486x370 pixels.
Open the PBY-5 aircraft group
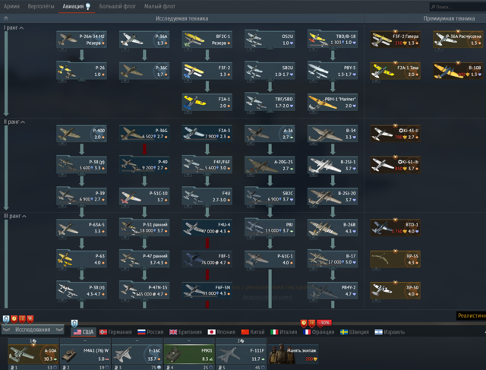point(333,71)
